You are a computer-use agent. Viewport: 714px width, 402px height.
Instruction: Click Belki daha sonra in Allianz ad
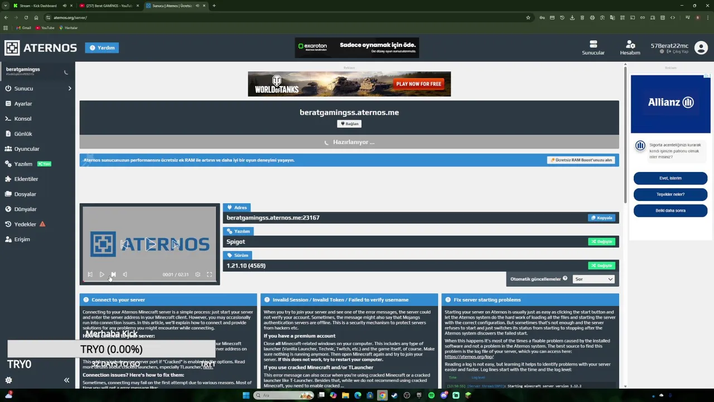tap(670, 210)
